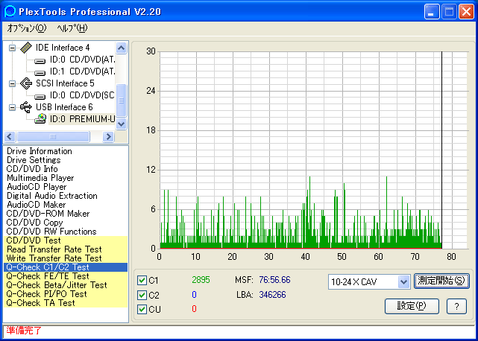The image size is (478, 341).
Task: Click the drive icon under SCSI Interface 5
Action: (x=40, y=96)
